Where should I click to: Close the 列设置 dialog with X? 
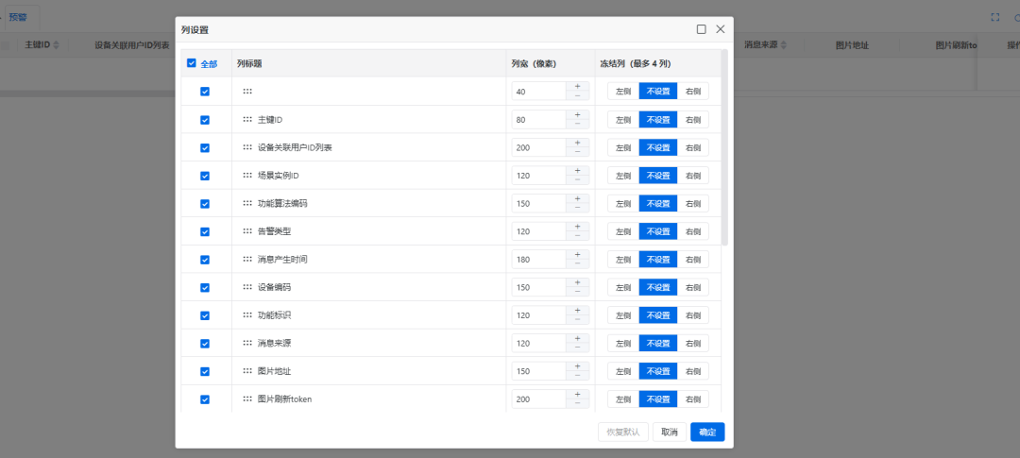[x=720, y=29]
